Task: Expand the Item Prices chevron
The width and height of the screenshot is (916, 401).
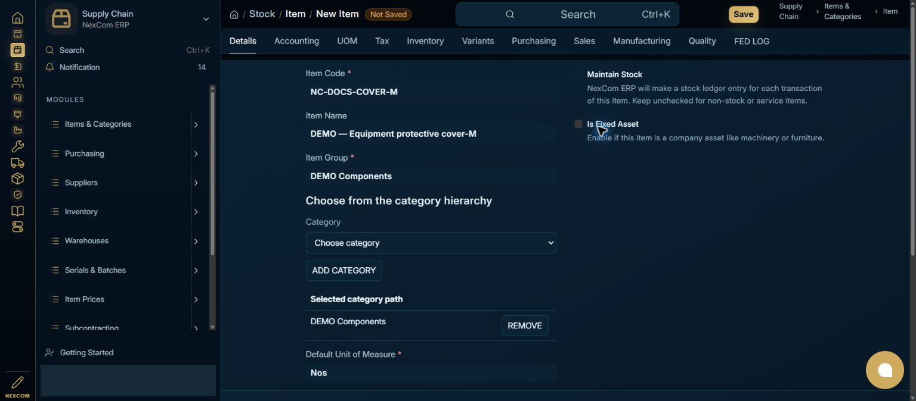Action: click(x=196, y=299)
